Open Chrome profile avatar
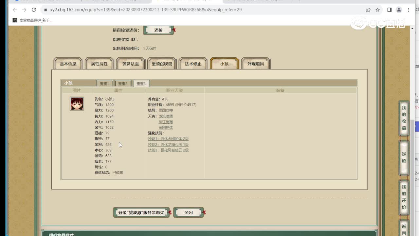Image resolution: width=419 pixels, height=236 pixels. pyautogui.click(x=399, y=10)
